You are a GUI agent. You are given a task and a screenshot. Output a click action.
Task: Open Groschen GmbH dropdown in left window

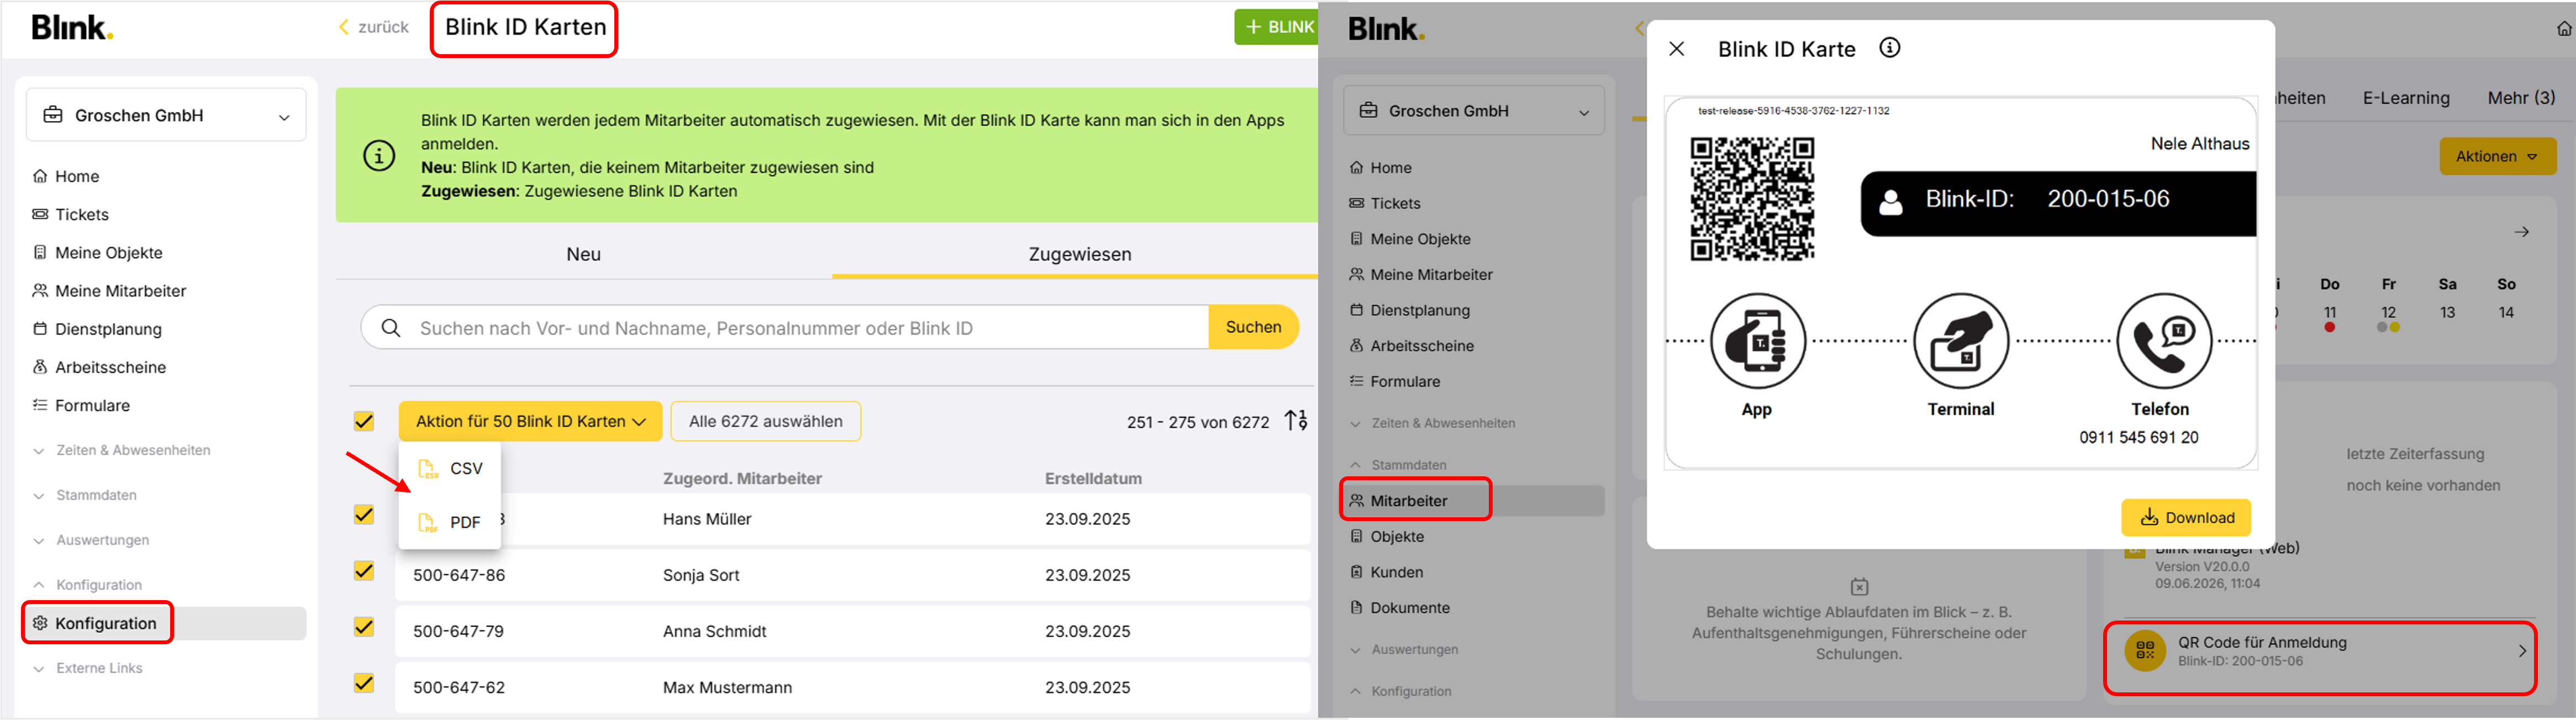(x=166, y=115)
